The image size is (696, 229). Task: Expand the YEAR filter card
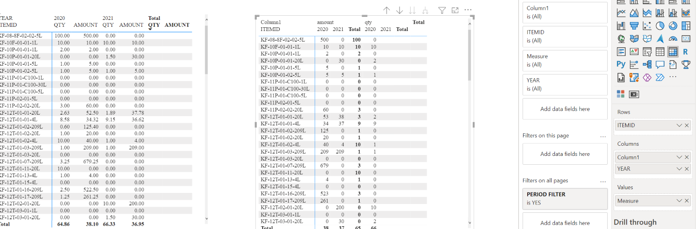click(x=565, y=84)
